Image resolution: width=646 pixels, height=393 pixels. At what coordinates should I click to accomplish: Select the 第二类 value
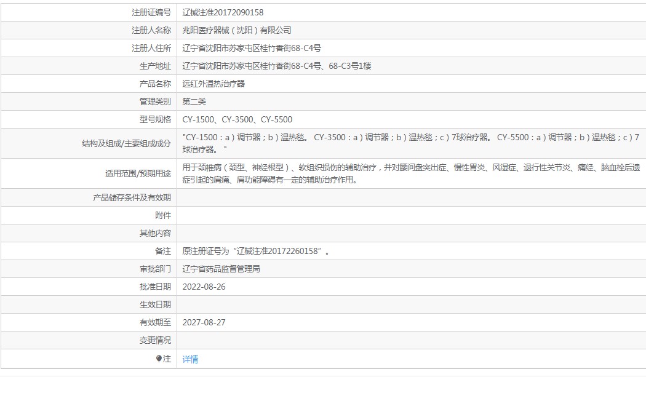(194, 101)
